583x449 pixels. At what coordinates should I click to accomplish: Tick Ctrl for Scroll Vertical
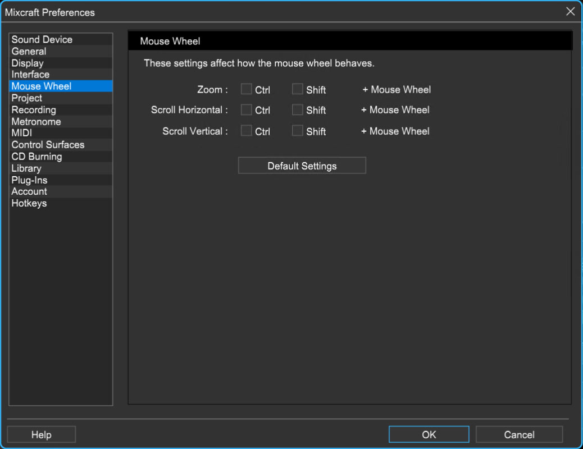[x=246, y=130]
